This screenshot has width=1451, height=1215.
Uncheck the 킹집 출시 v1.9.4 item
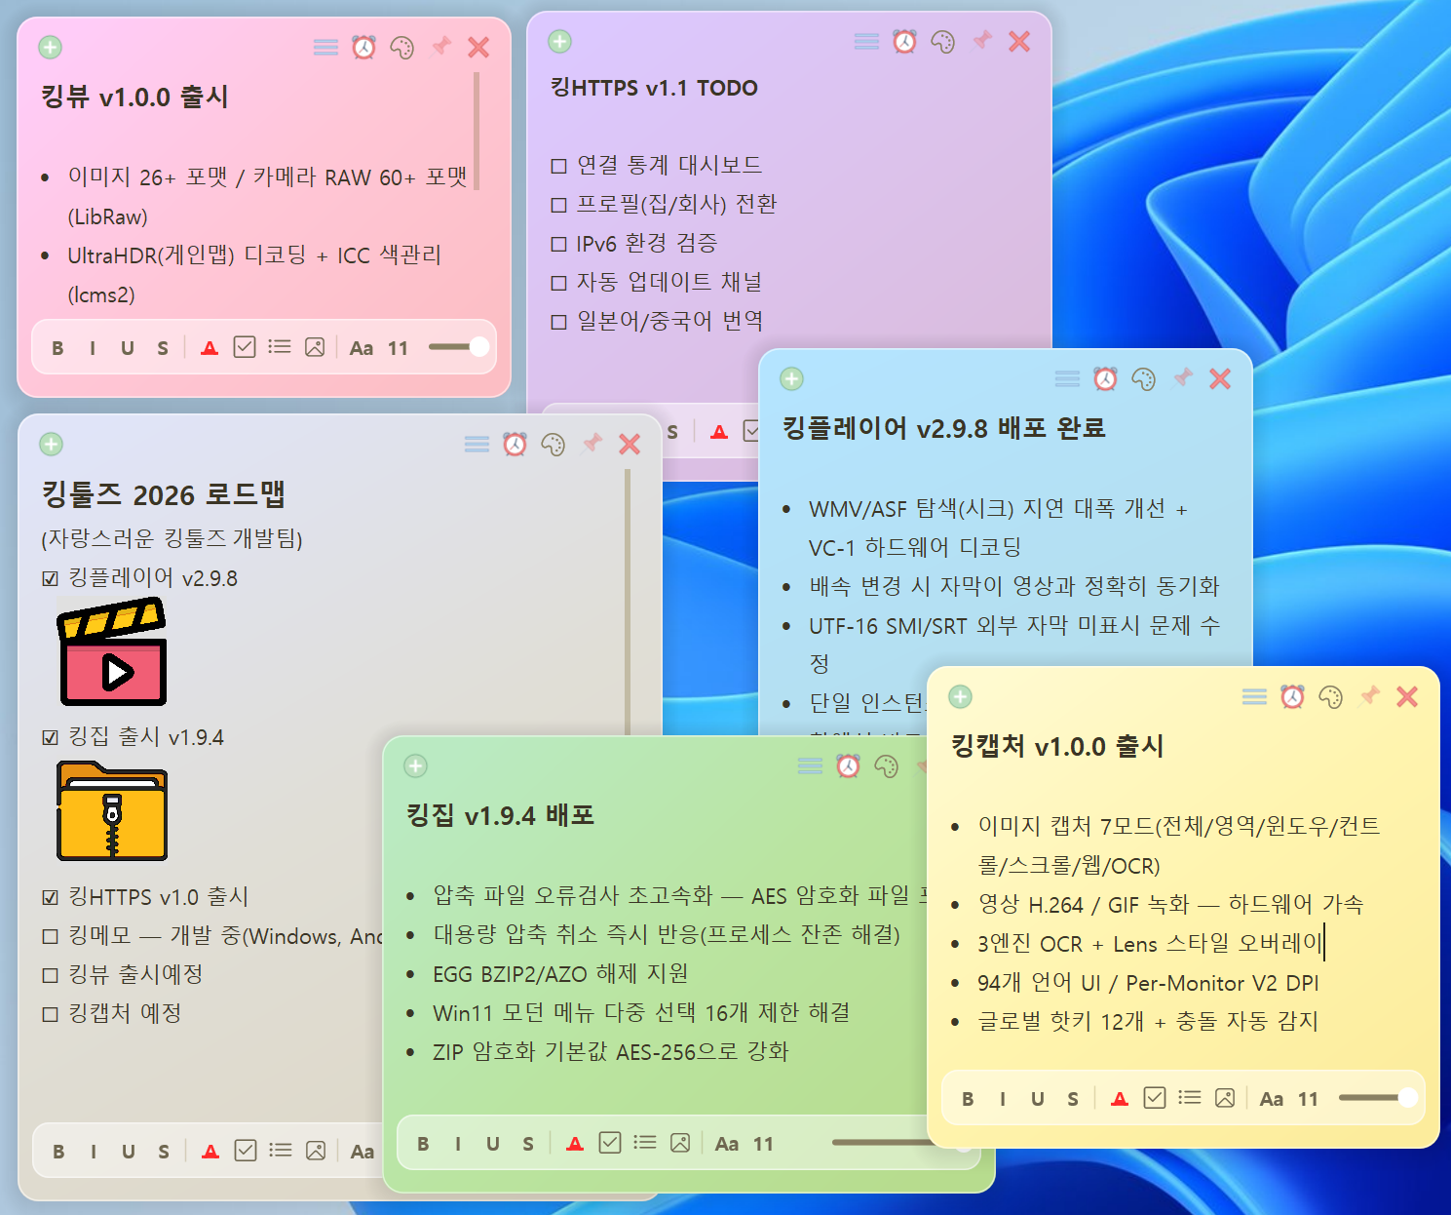(51, 738)
